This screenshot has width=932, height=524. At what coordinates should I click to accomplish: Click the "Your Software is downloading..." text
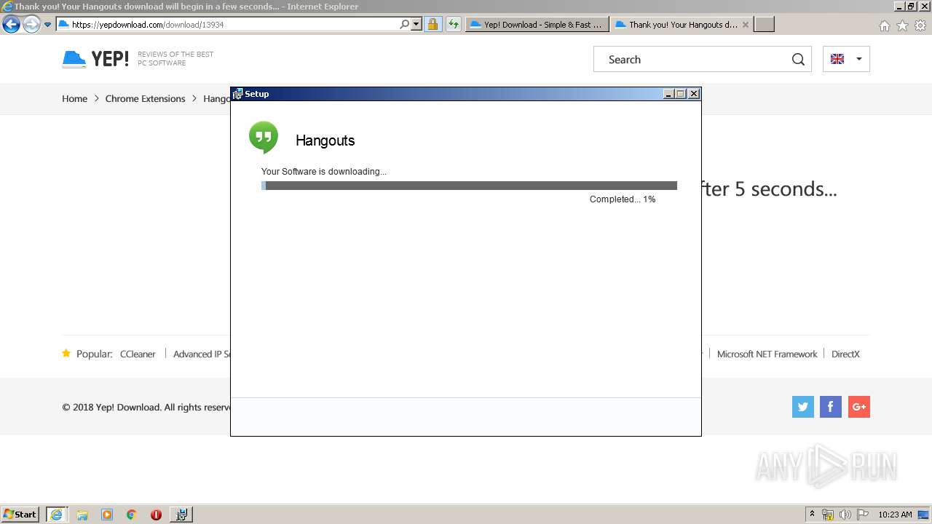click(324, 172)
